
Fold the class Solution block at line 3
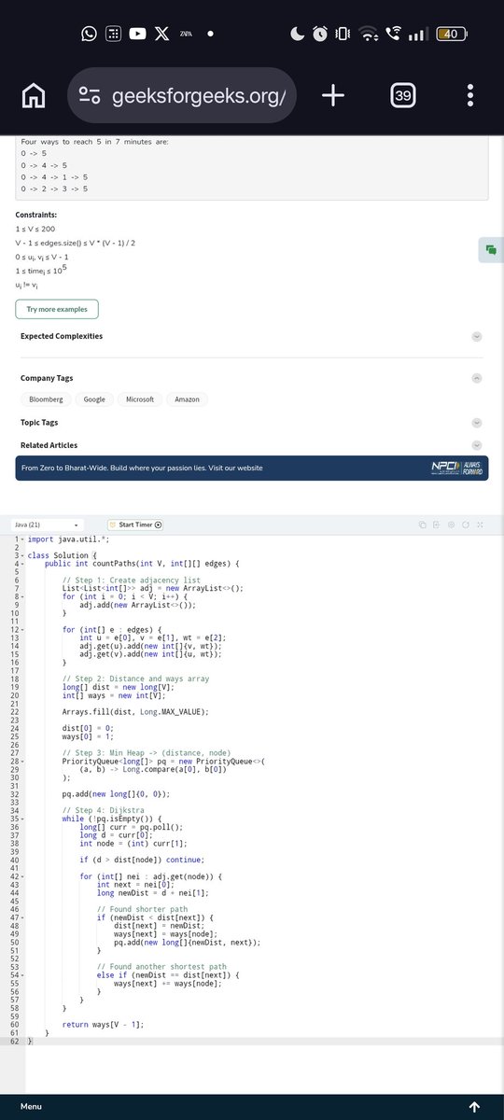(x=21, y=555)
